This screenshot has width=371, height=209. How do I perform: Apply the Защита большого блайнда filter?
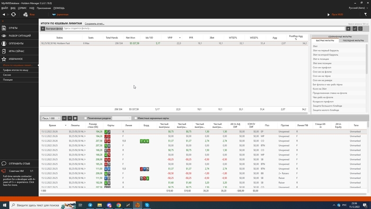coord(327,106)
